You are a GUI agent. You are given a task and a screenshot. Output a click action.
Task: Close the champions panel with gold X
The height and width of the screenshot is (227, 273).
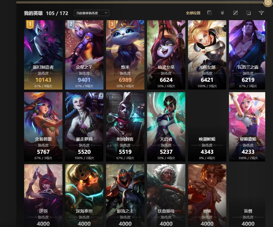click(268, 2)
